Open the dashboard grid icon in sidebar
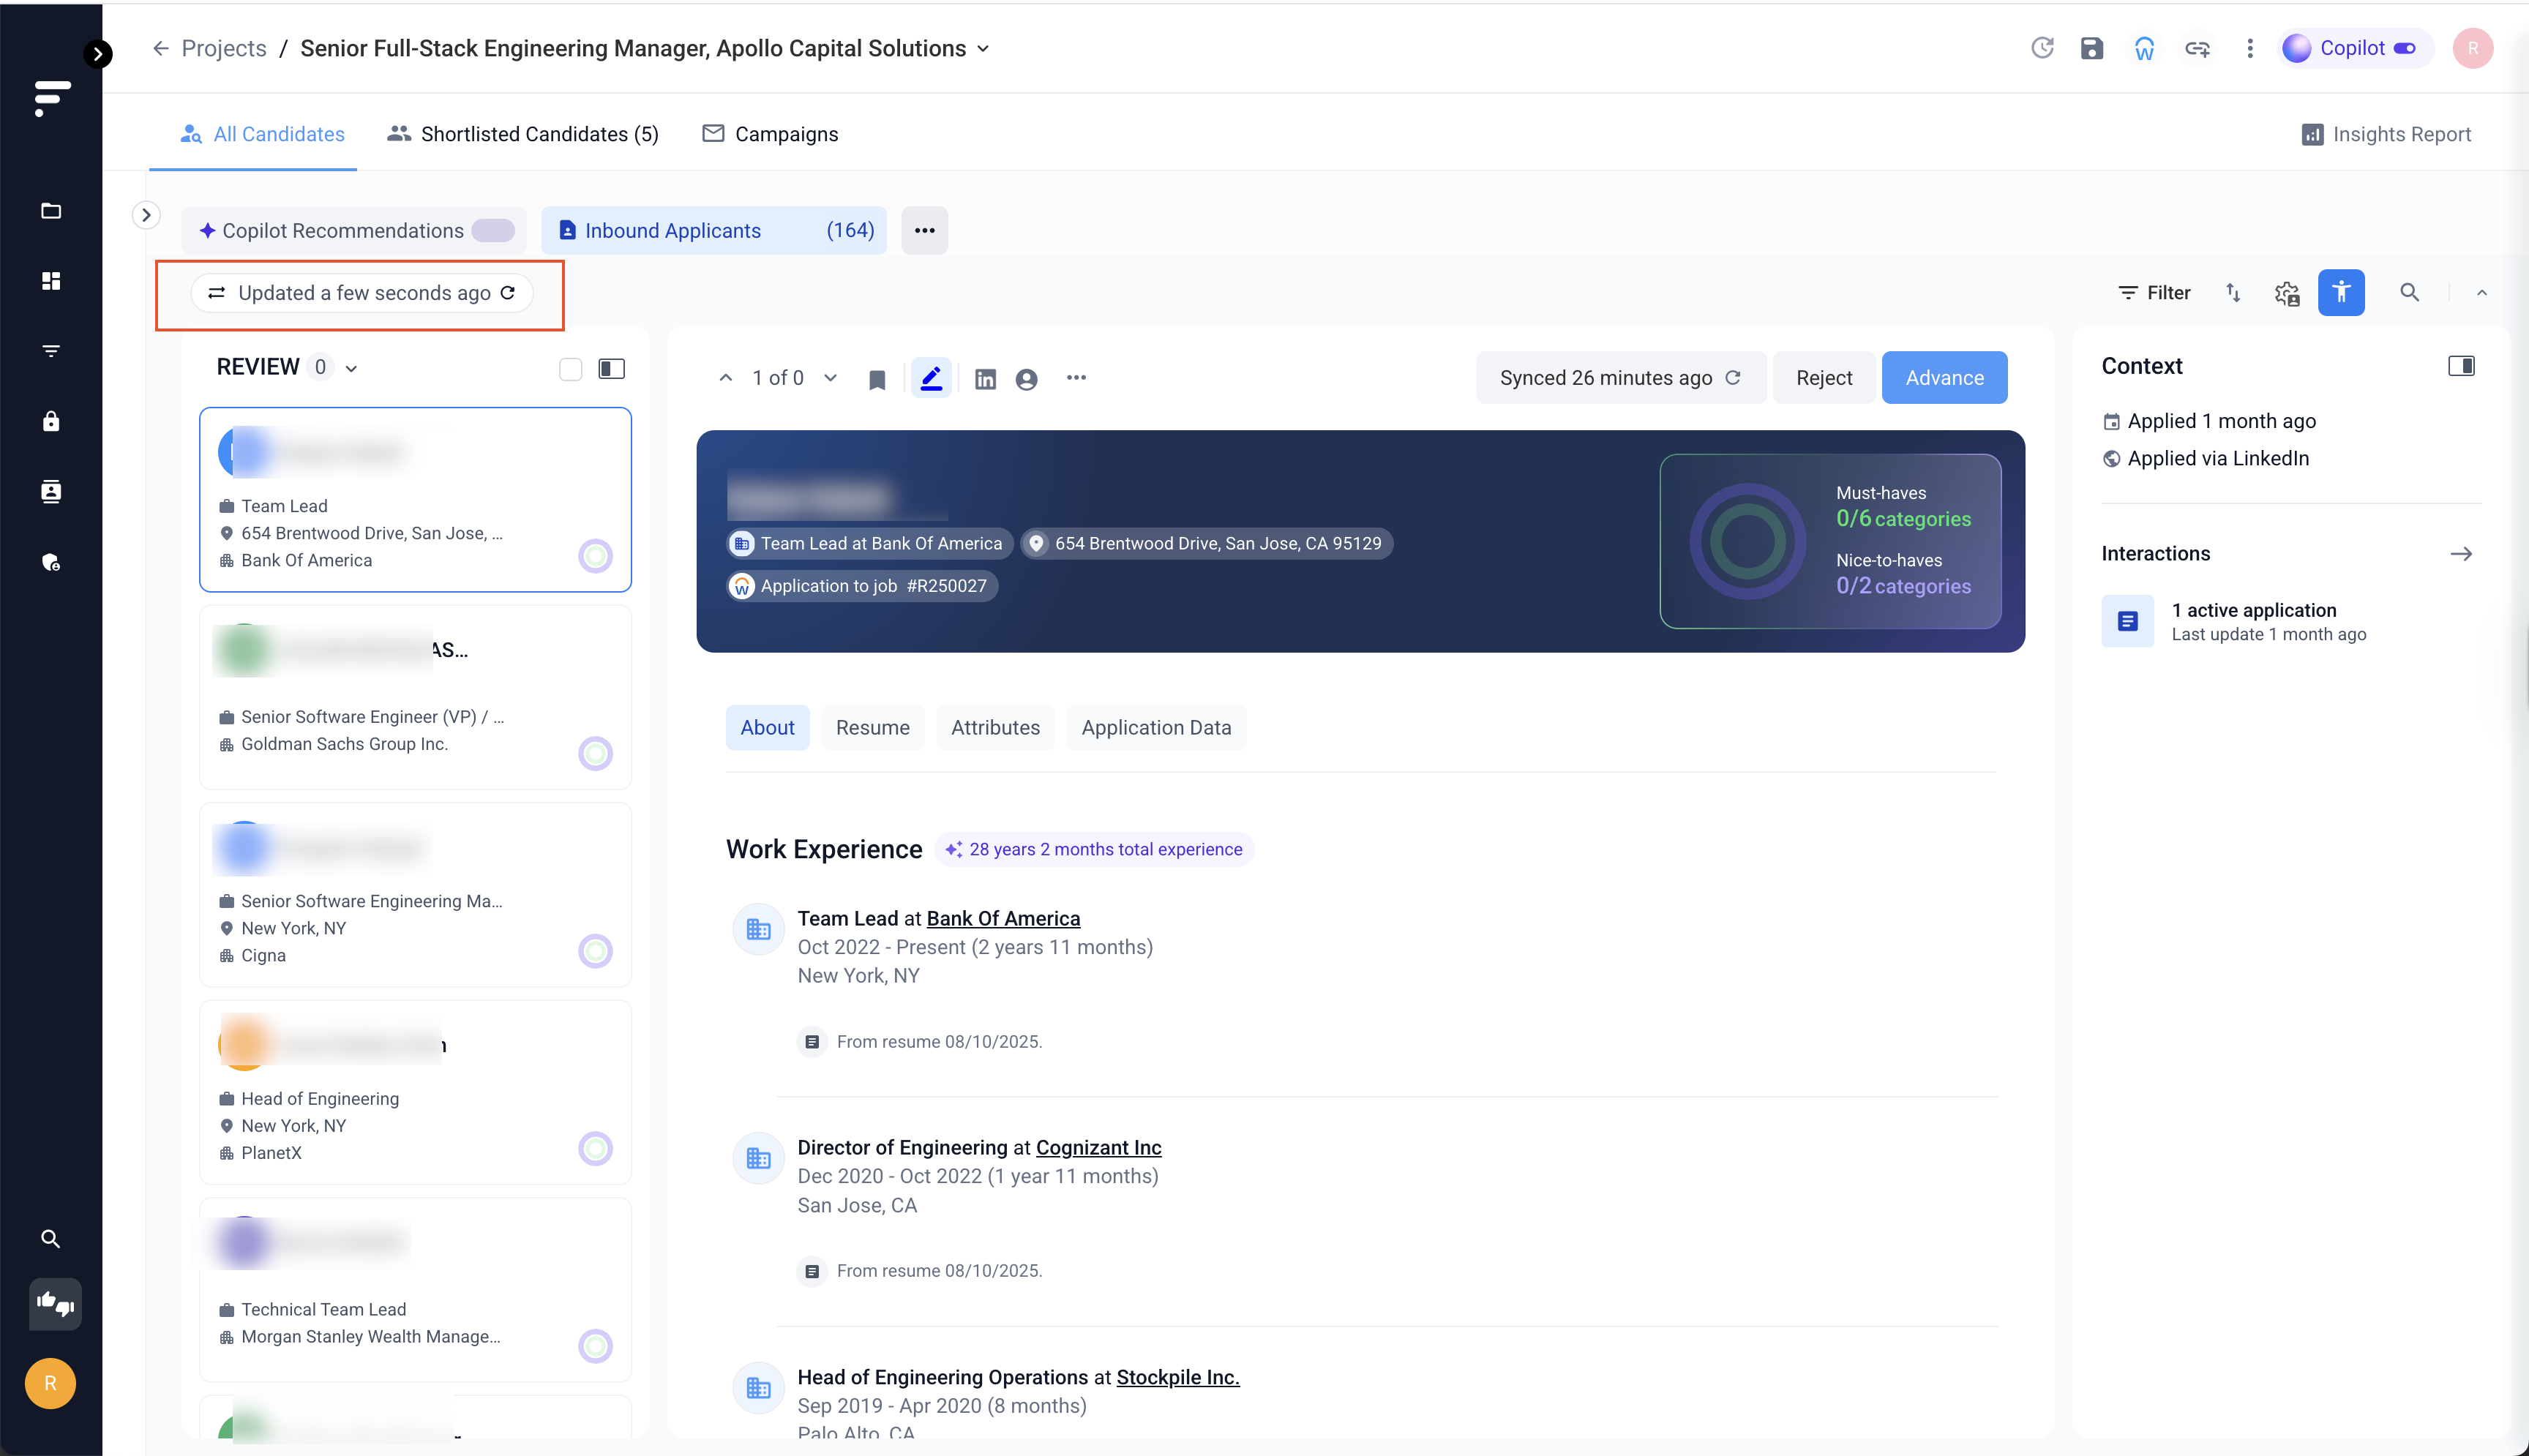The height and width of the screenshot is (1456, 2529). (51, 281)
